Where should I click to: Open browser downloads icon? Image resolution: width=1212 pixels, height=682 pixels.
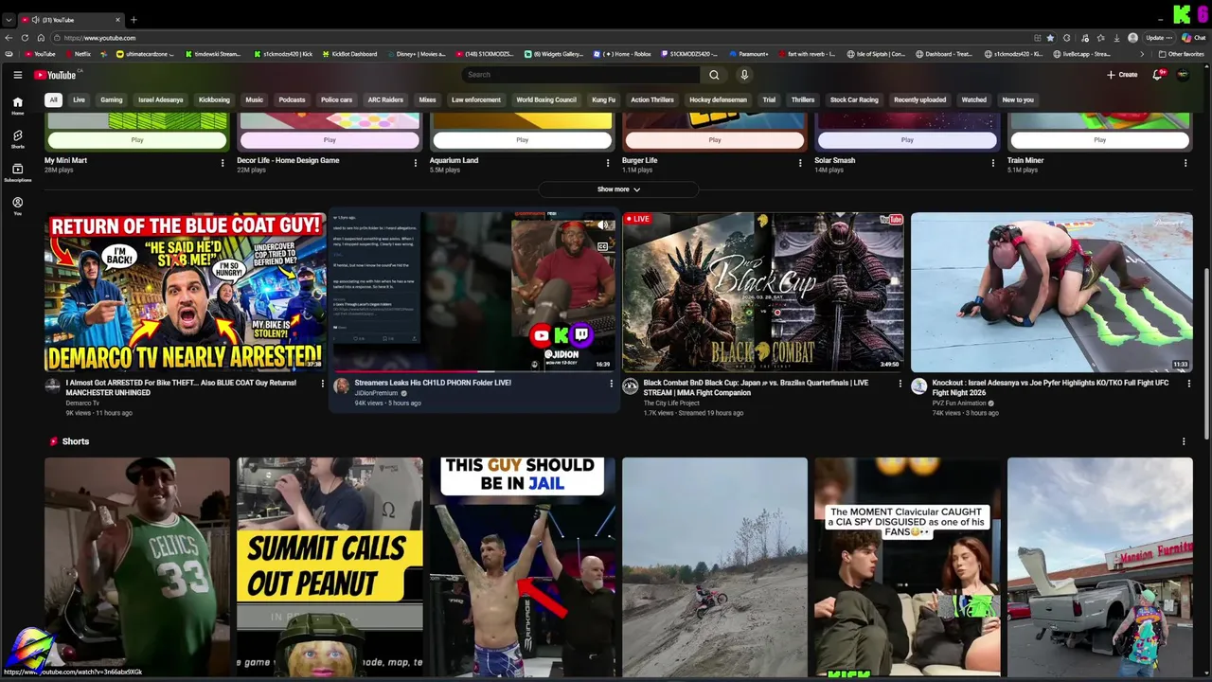[x=1116, y=38]
